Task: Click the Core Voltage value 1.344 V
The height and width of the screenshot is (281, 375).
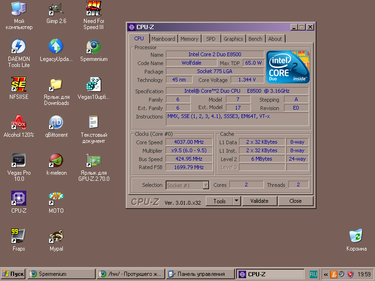Action: click(247, 80)
